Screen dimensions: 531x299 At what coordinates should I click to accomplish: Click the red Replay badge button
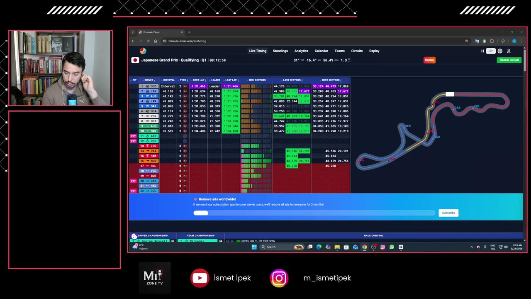(429, 60)
